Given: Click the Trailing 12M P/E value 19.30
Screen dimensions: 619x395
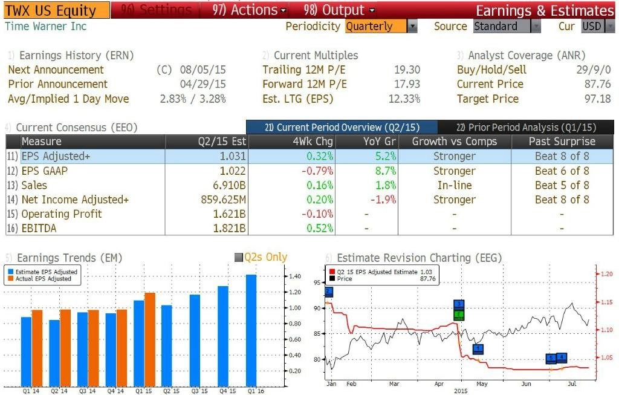Looking at the screenshot, I should point(407,70).
